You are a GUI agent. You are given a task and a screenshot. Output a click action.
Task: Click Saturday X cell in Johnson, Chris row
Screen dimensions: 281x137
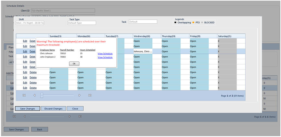pyautogui.click(x=227, y=51)
